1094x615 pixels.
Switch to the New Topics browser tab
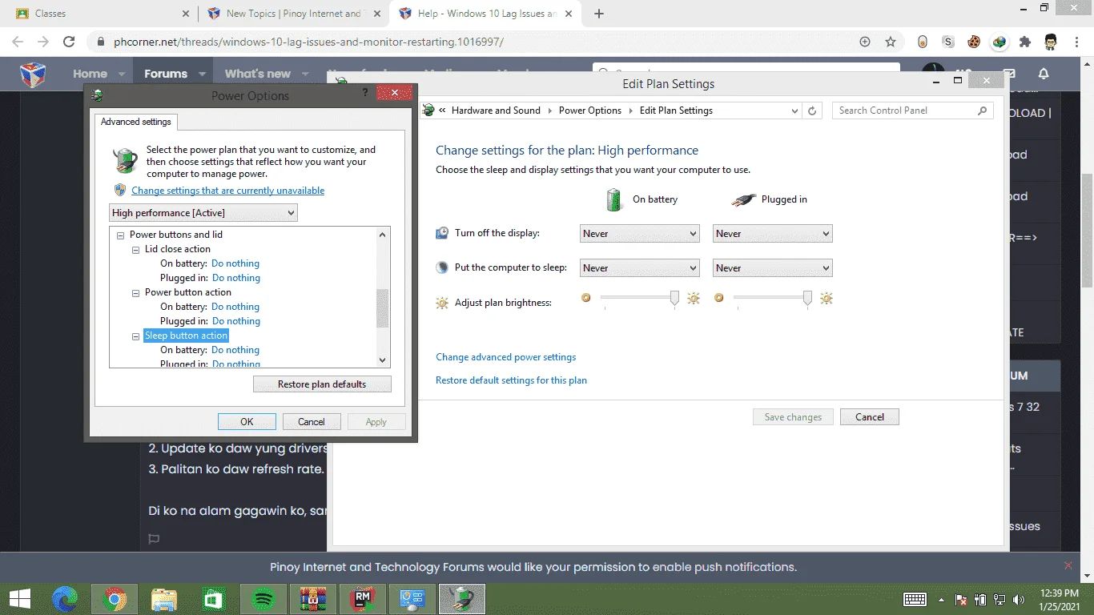[x=294, y=14]
